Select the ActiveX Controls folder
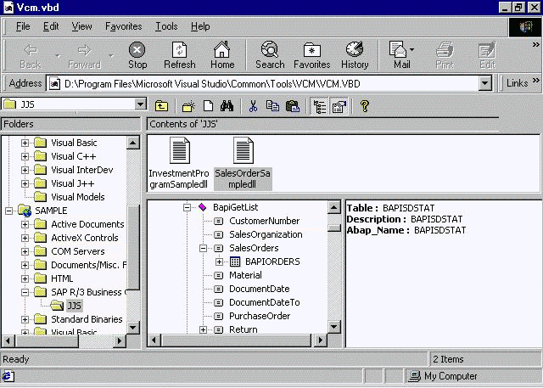The height and width of the screenshot is (388, 543). pyautogui.click(x=85, y=238)
